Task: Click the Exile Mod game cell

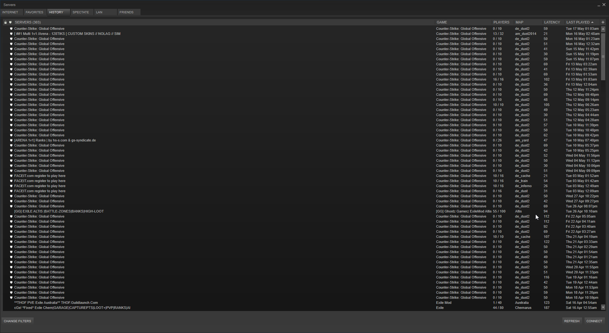Action: point(444,303)
